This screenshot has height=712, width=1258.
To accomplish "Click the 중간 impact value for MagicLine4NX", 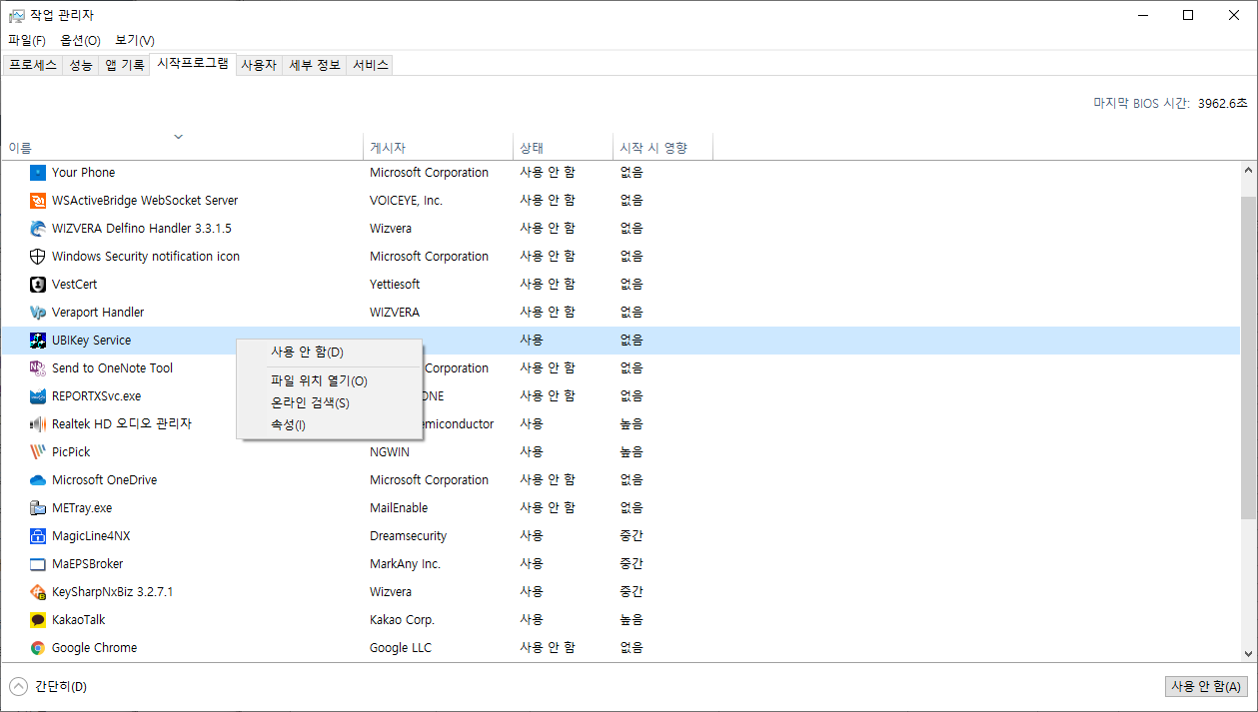I will tap(631, 536).
